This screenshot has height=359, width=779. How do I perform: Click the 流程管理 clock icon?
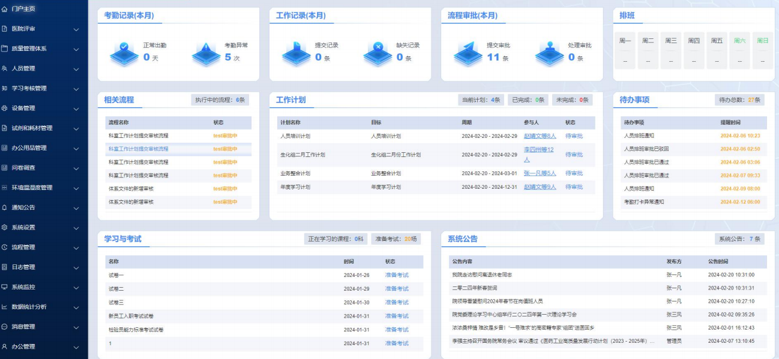click(5, 248)
